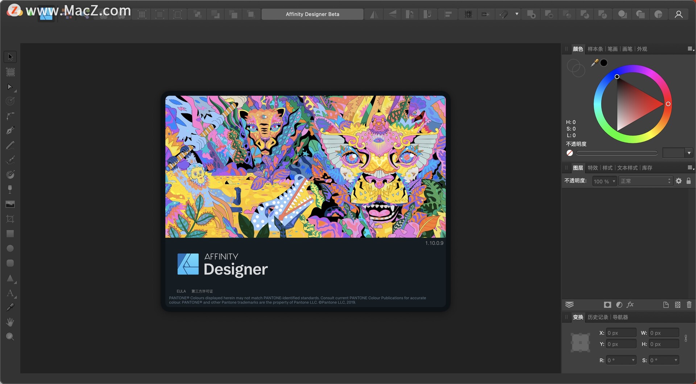Switch to the 外观 tab
The image size is (696, 384).
click(x=642, y=49)
